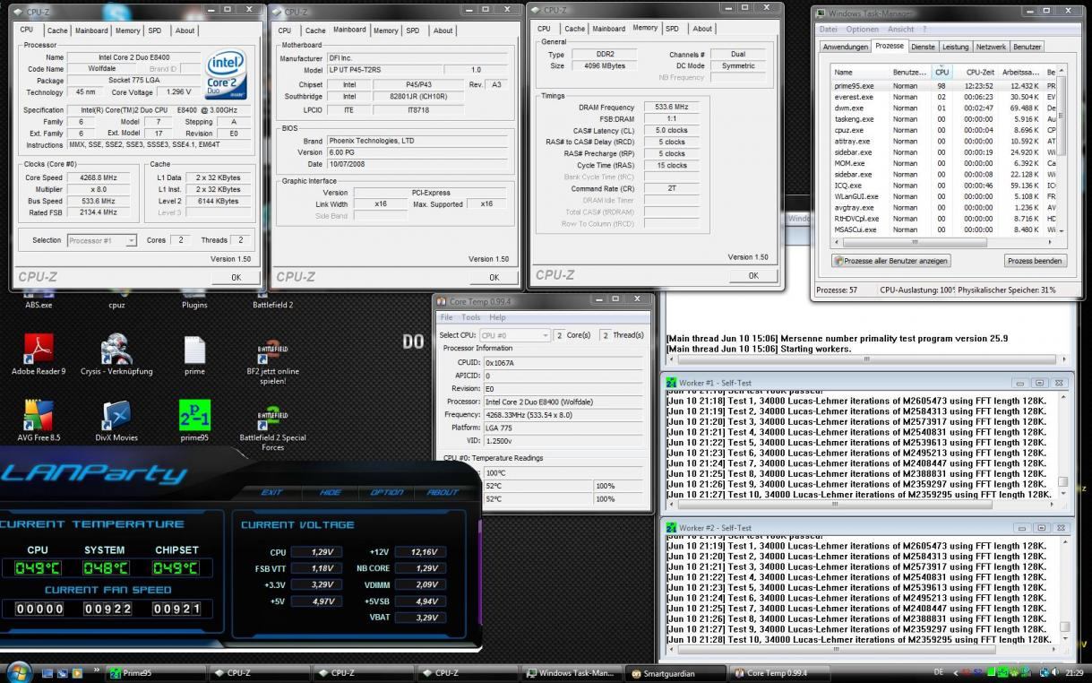Open BF2 jetzt online spielen! shortcut
This screenshot has width=1092, height=683.
tap(272, 359)
